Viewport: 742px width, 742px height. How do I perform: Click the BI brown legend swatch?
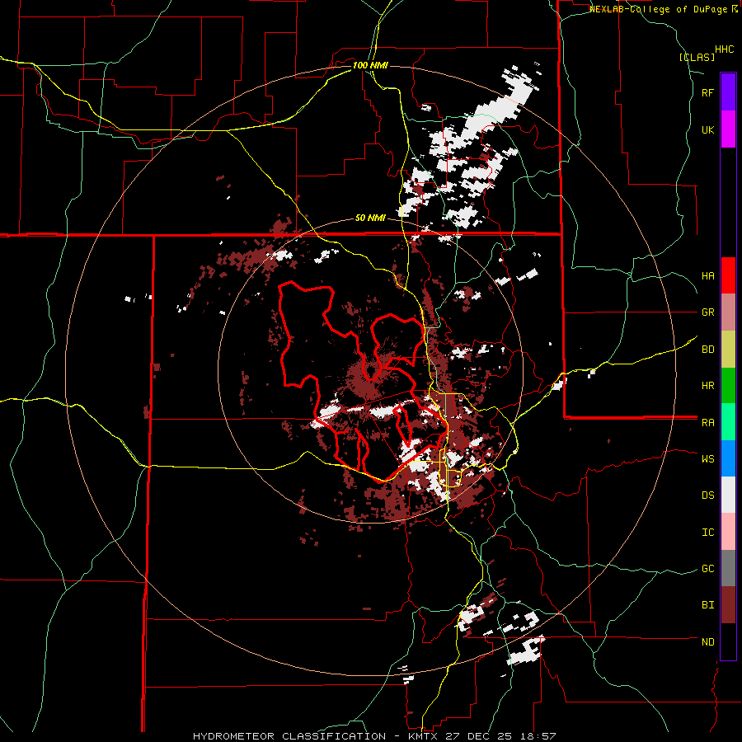[728, 605]
